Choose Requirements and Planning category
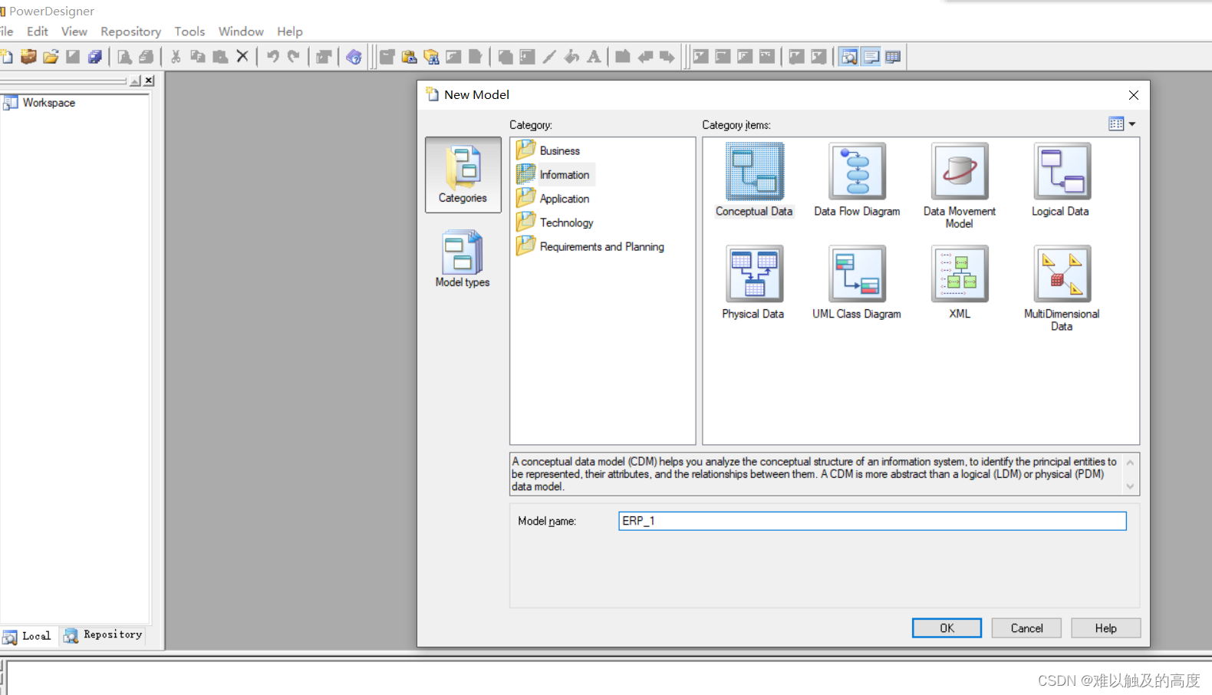The width and height of the screenshot is (1212, 695). [x=591, y=246]
